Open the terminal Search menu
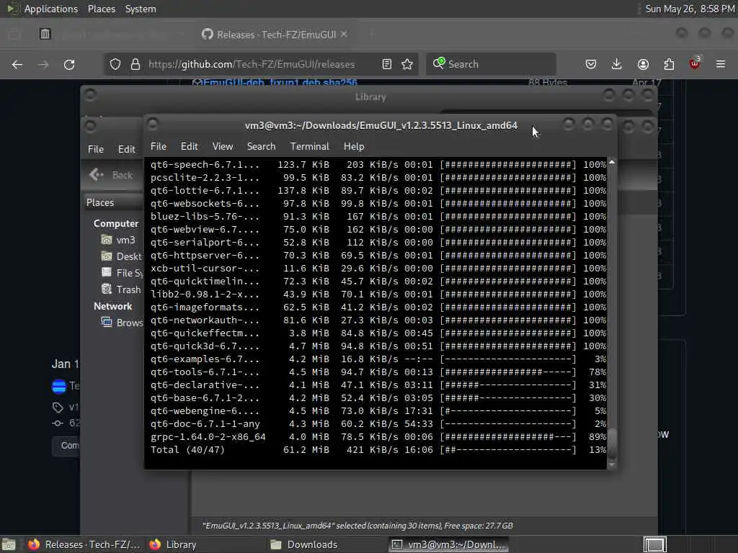This screenshot has height=553, width=738. 261,146
